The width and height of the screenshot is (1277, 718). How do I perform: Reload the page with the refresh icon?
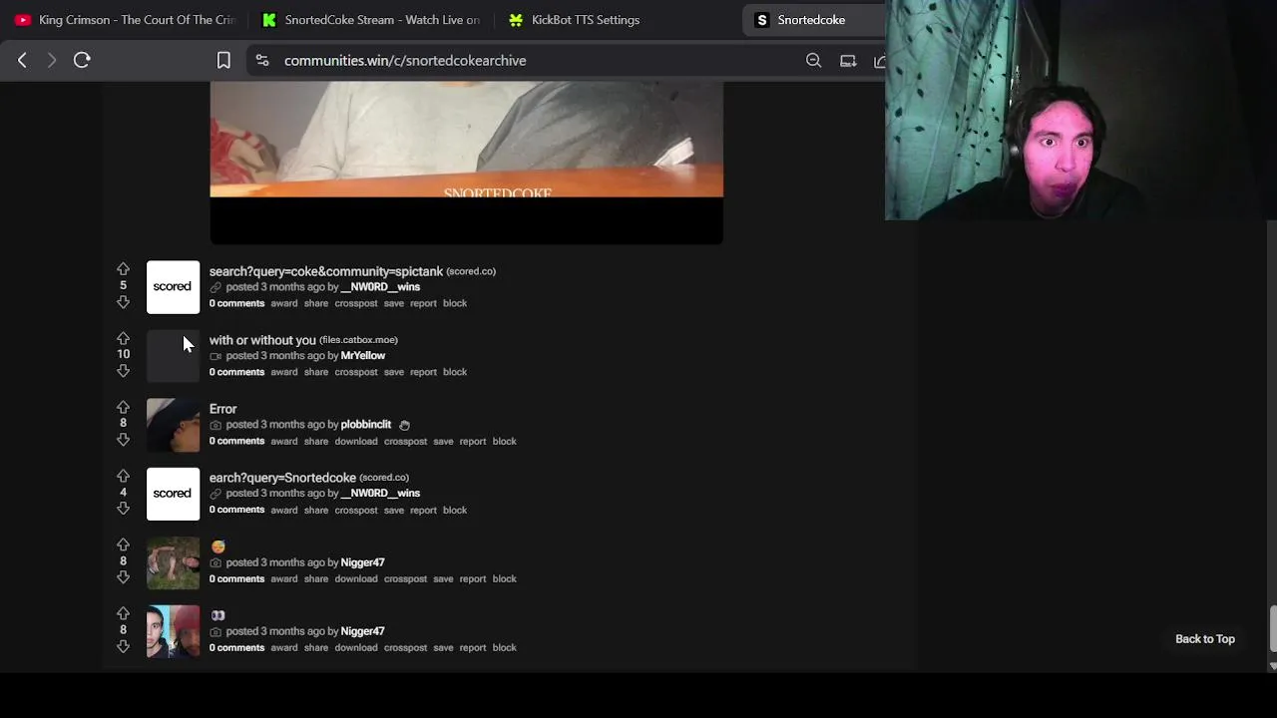point(82,60)
